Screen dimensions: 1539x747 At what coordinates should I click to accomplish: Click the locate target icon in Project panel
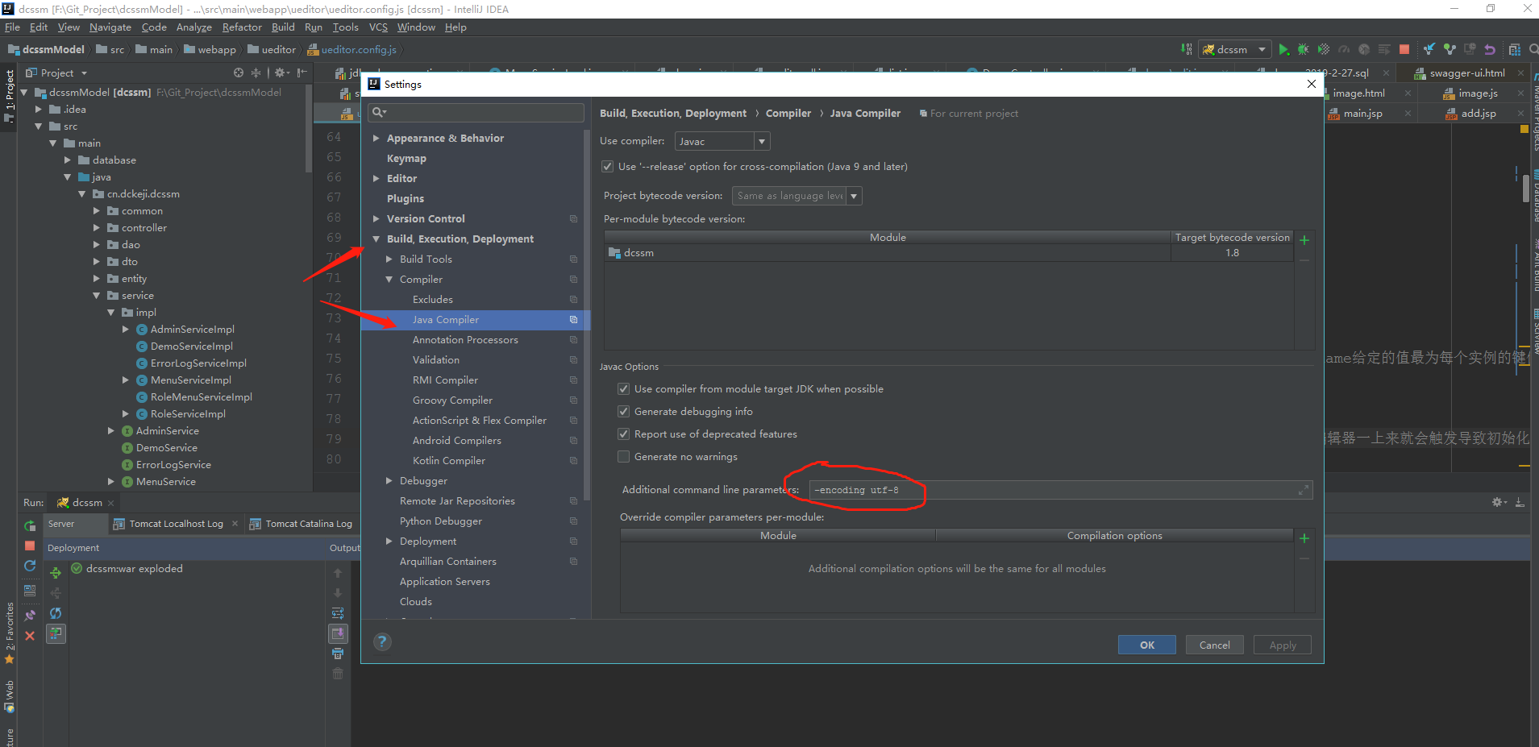(239, 73)
